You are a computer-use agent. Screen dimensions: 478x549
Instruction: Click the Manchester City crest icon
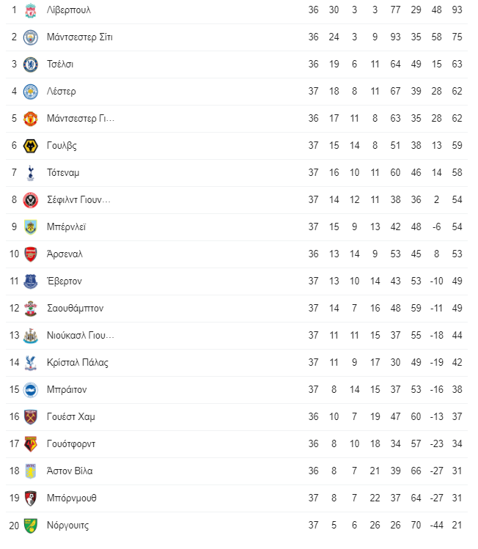click(x=31, y=37)
